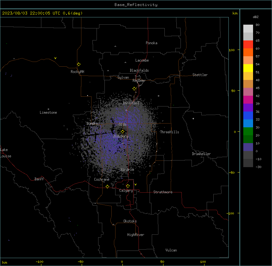
Task: Select the yellow 54 dBZ legend swatch
Action: tap(248, 68)
